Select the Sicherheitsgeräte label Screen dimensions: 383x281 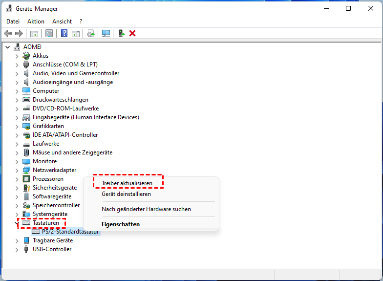55,188
